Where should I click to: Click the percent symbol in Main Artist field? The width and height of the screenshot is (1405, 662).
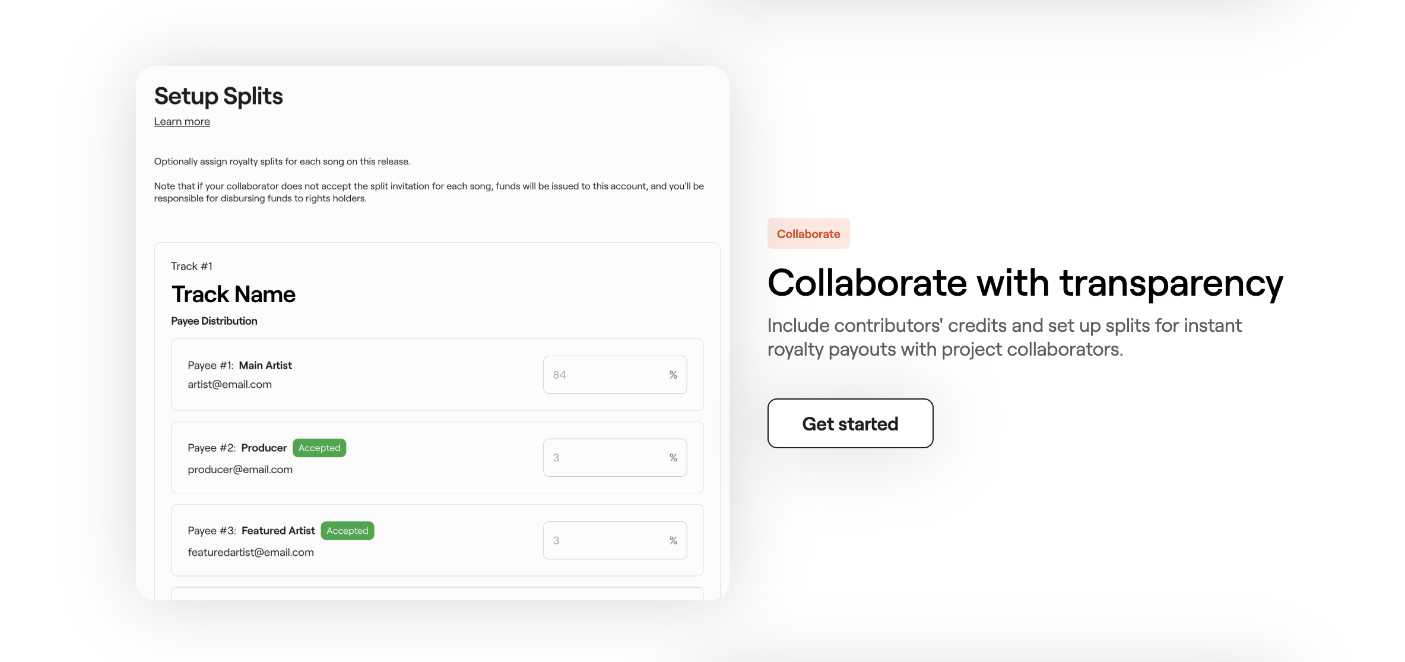[x=673, y=375]
